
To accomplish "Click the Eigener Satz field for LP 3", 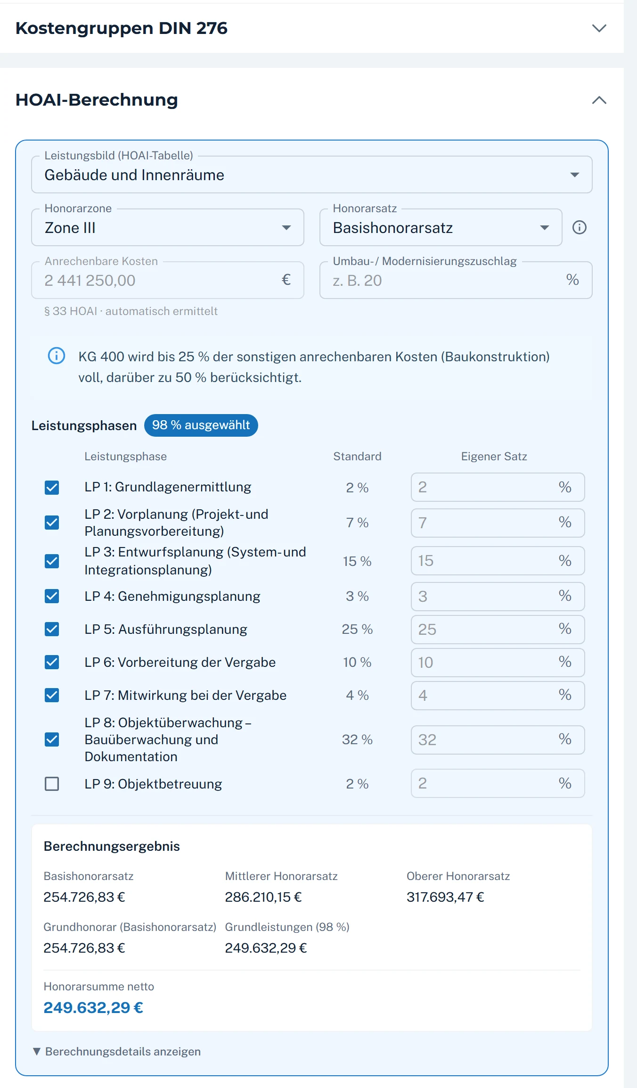I will (498, 561).
